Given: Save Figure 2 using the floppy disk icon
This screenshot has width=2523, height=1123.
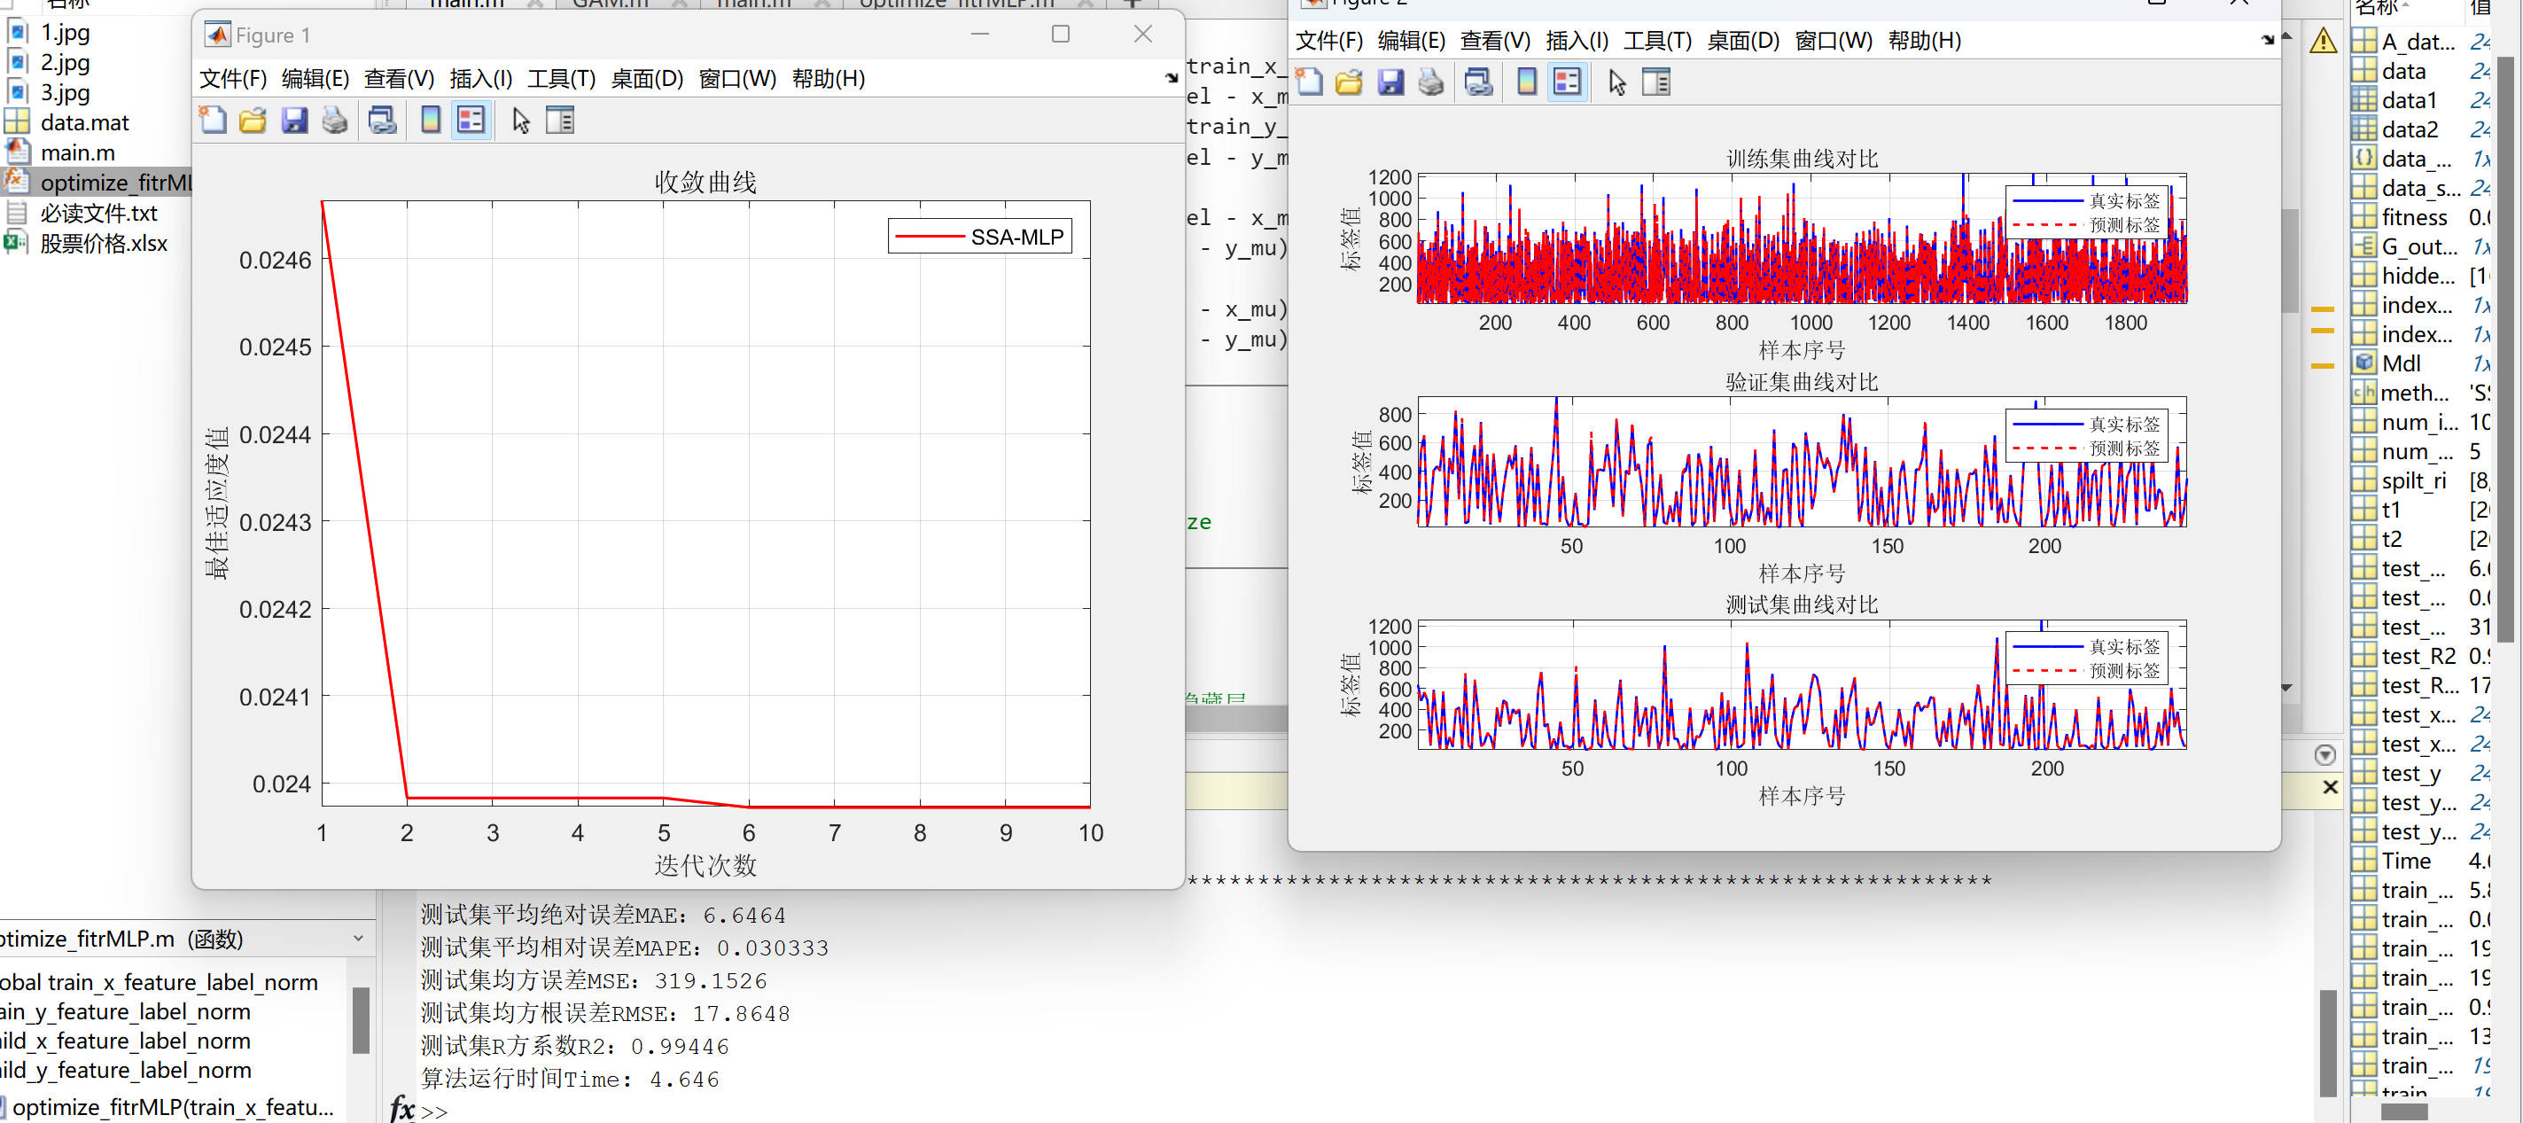Looking at the screenshot, I should click(x=1390, y=83).
